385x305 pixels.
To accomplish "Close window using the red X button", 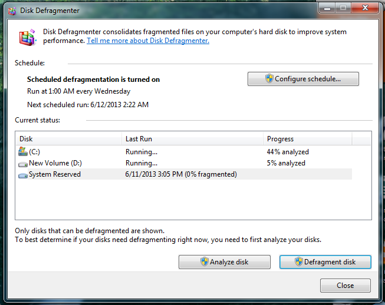I will (365, 8).
